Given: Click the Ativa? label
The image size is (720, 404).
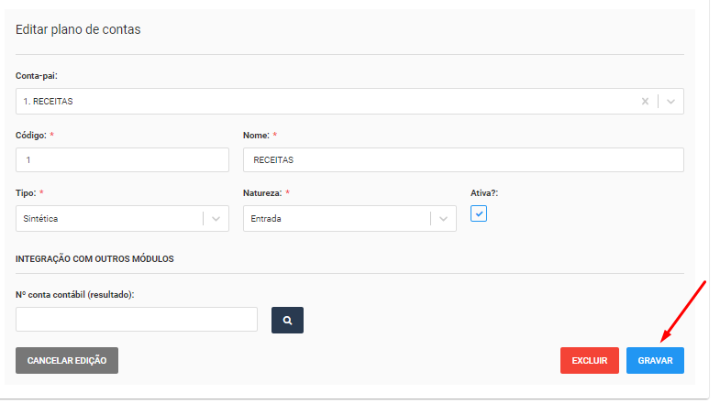Looking at the screenshot, I should point(484,193).
